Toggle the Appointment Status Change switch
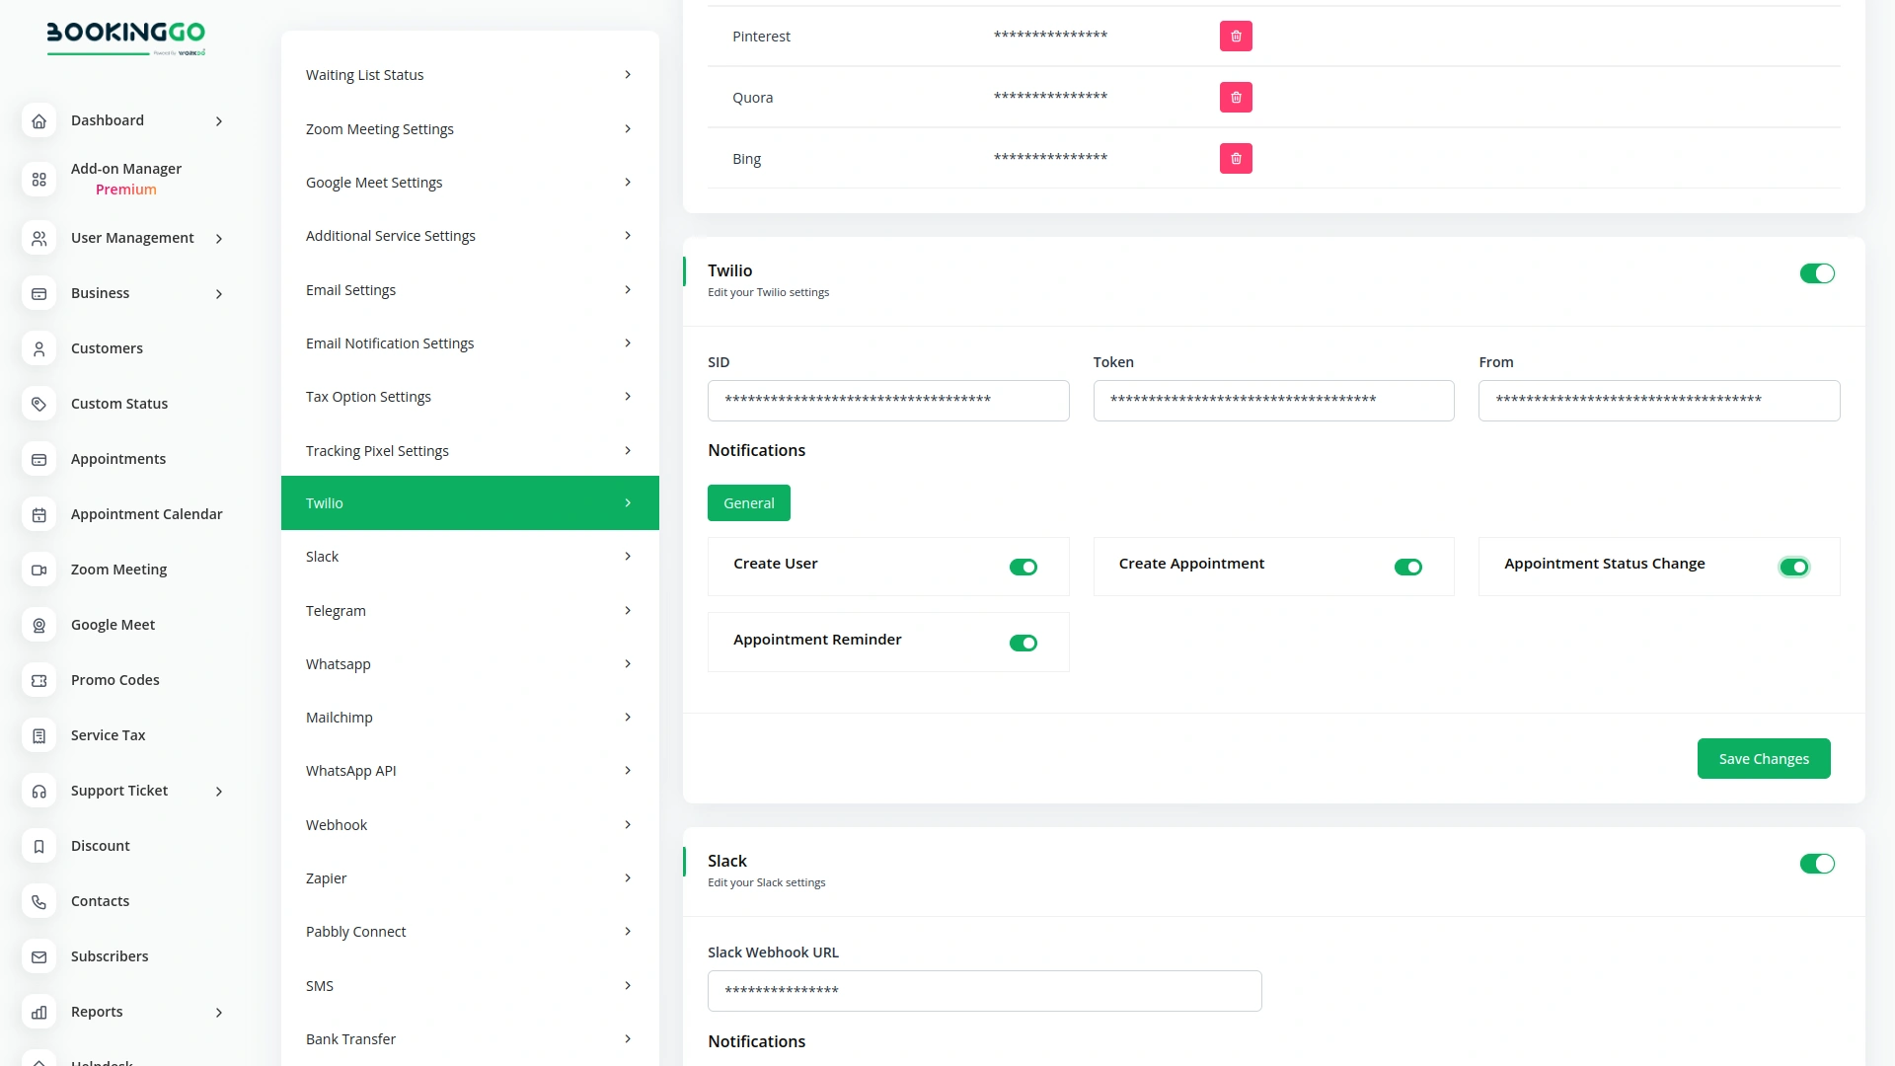The width and height of the screenshot is (1895, 1066). 1794,567
